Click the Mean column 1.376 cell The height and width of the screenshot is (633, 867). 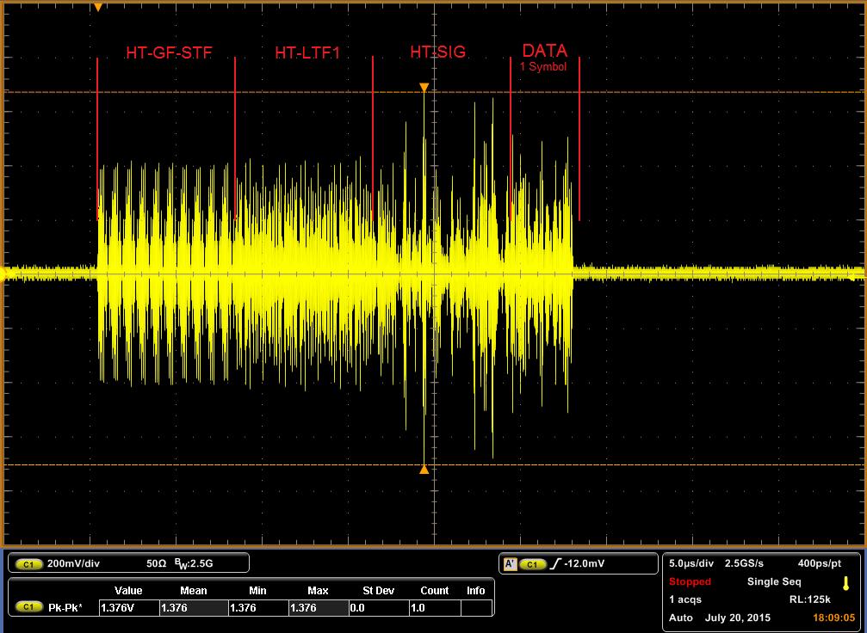[x=194, y=607]
